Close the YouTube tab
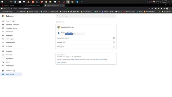This screenshot has height=97, width=172. (21, 5)
